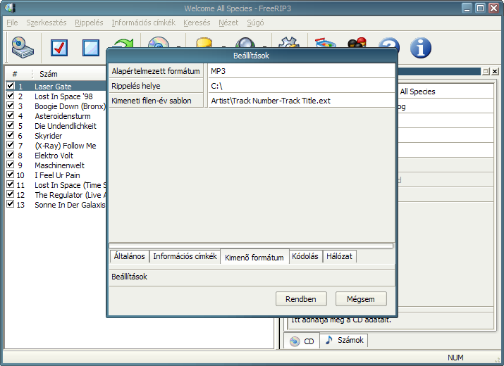Toggle checkbox for Lost In Space '98
Viewport: 504px width, 366px height.
11,95
